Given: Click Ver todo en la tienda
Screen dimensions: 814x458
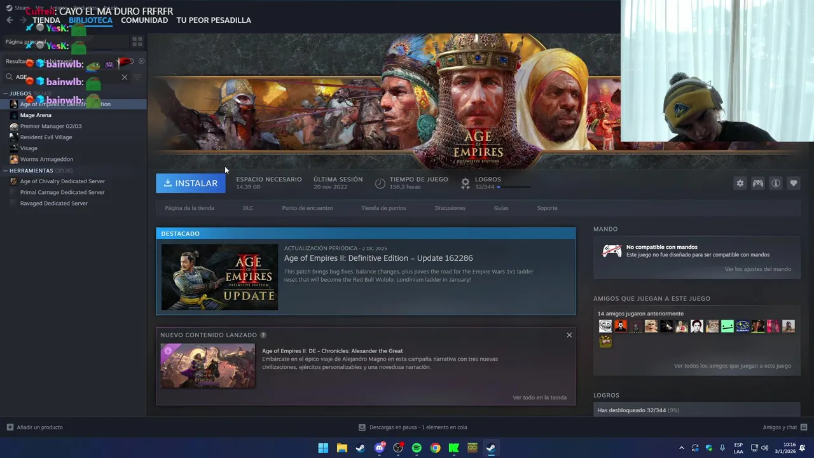Looking at the screenshot, I should [539, 398].
